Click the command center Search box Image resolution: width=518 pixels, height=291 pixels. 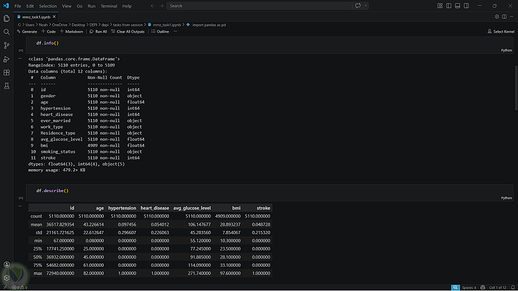(259, 6)
